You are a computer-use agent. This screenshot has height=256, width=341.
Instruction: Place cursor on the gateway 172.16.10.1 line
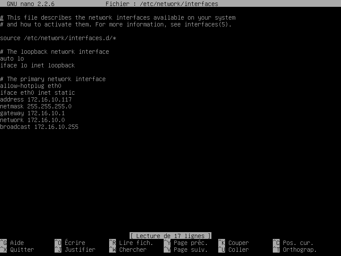(32, 113)
